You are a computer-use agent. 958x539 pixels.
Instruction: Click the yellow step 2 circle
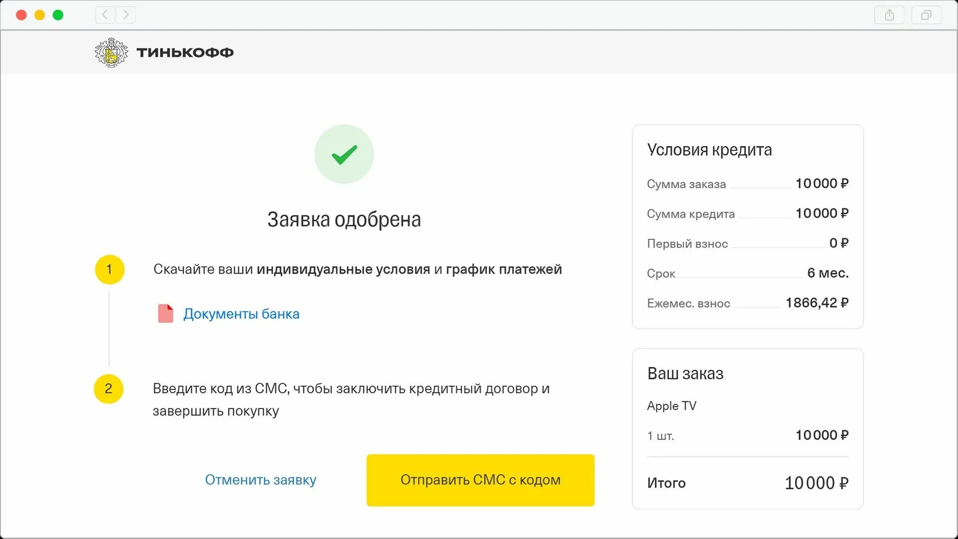[x=108, y=389]
